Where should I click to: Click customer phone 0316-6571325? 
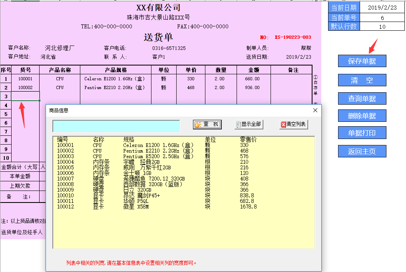point(169,48)
